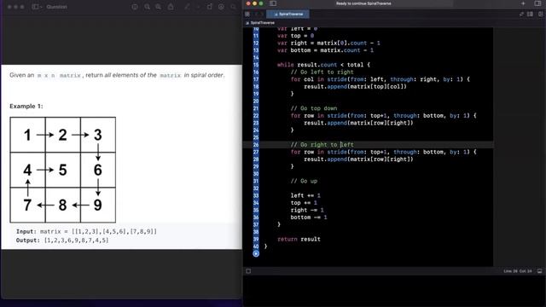Click the 'return result' line

tap(299, 239)
